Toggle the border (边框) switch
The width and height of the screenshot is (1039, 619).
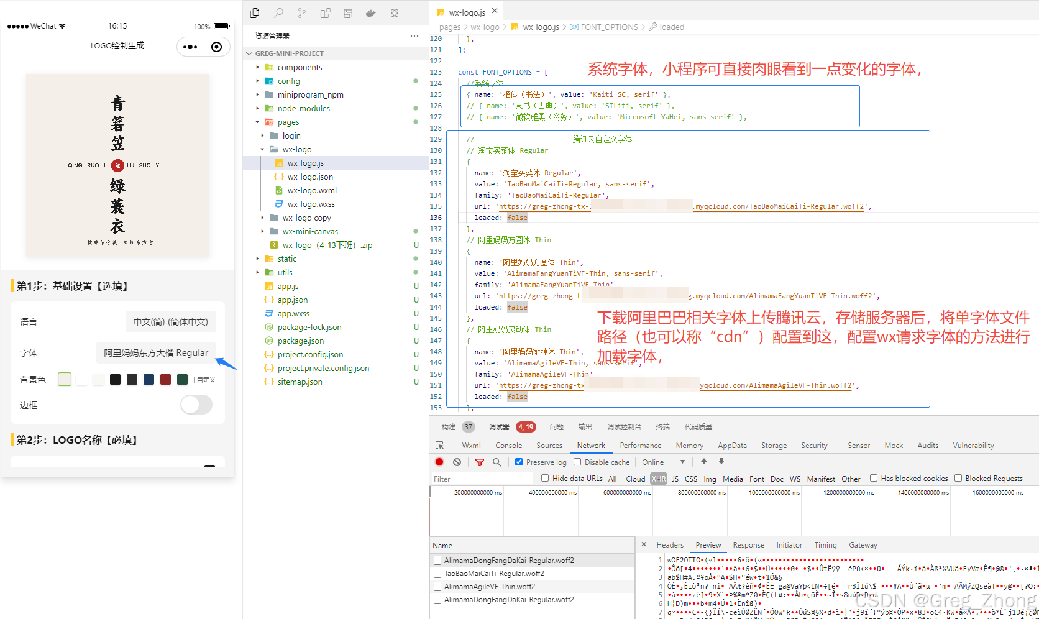coord(196,405)
